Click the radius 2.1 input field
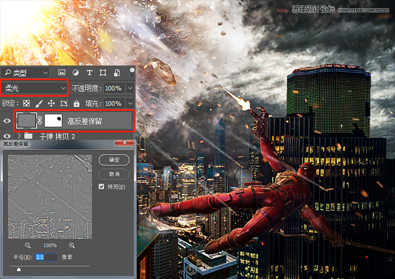 coord(47,257)
